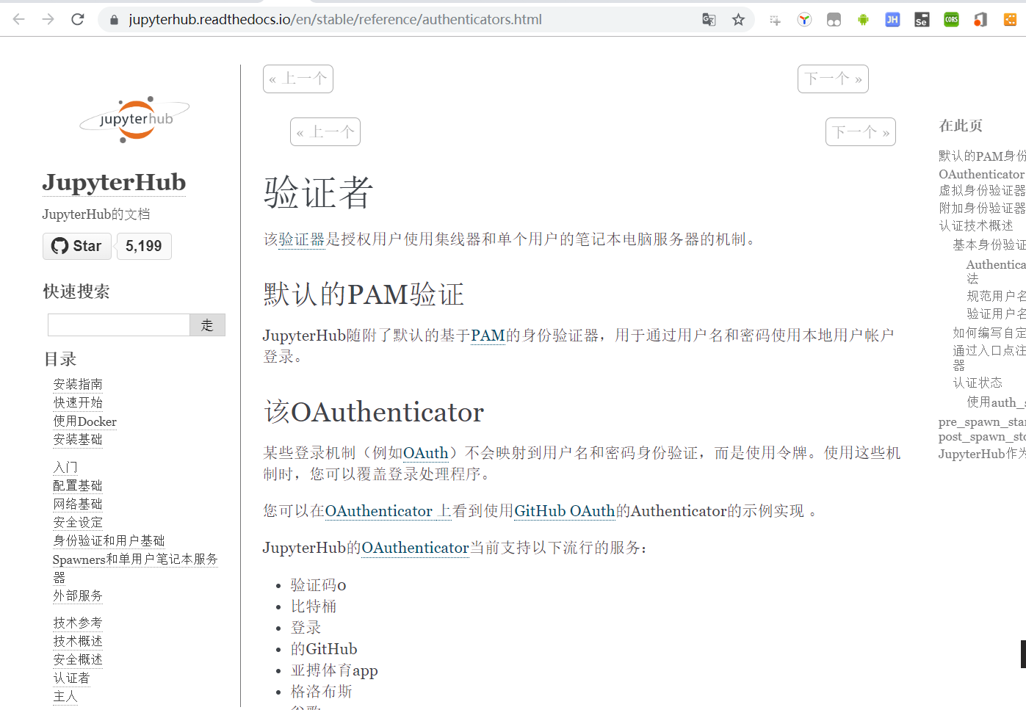Click the JupyterHub logo image
Image resolution: width=1026 pixels, height=710 pixels.
coord(134,119)
